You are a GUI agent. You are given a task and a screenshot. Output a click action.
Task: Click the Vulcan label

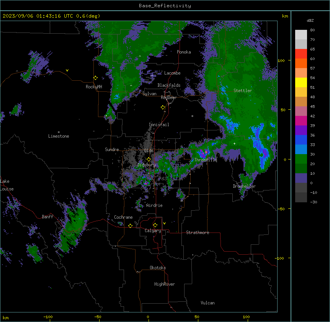[x=208, y=303]
